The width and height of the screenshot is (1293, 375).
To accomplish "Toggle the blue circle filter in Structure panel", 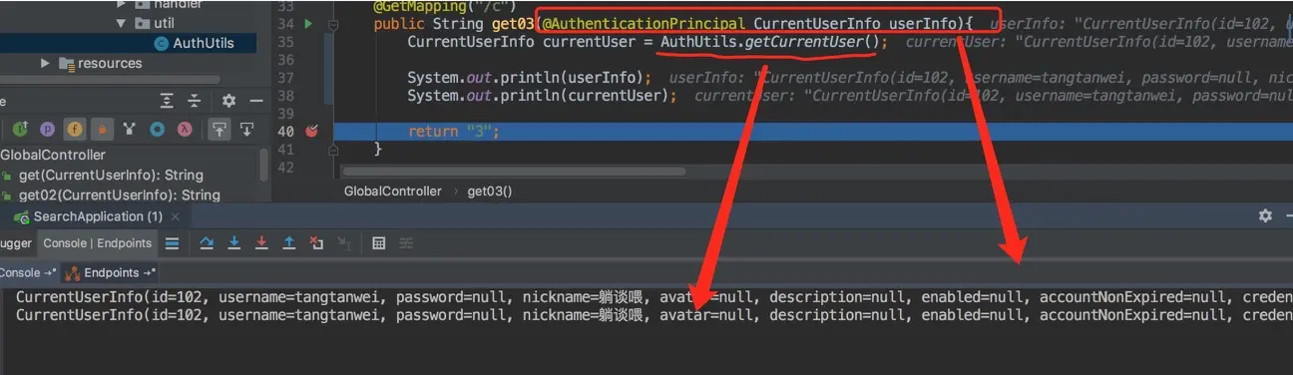I will pos(157,129).
